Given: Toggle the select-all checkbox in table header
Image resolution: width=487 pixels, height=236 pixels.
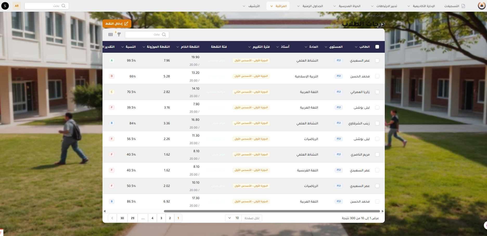Looking at the screenshot, I should 377,47.
